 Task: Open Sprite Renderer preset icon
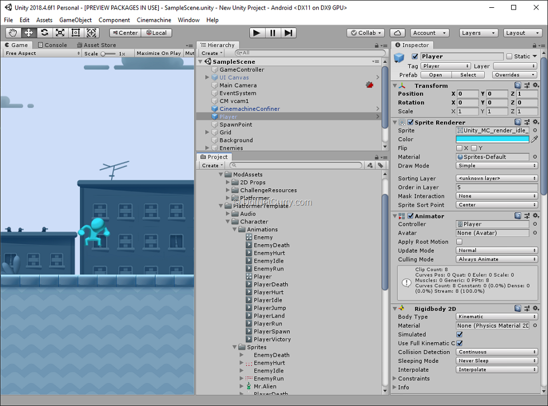pos(527,122)
